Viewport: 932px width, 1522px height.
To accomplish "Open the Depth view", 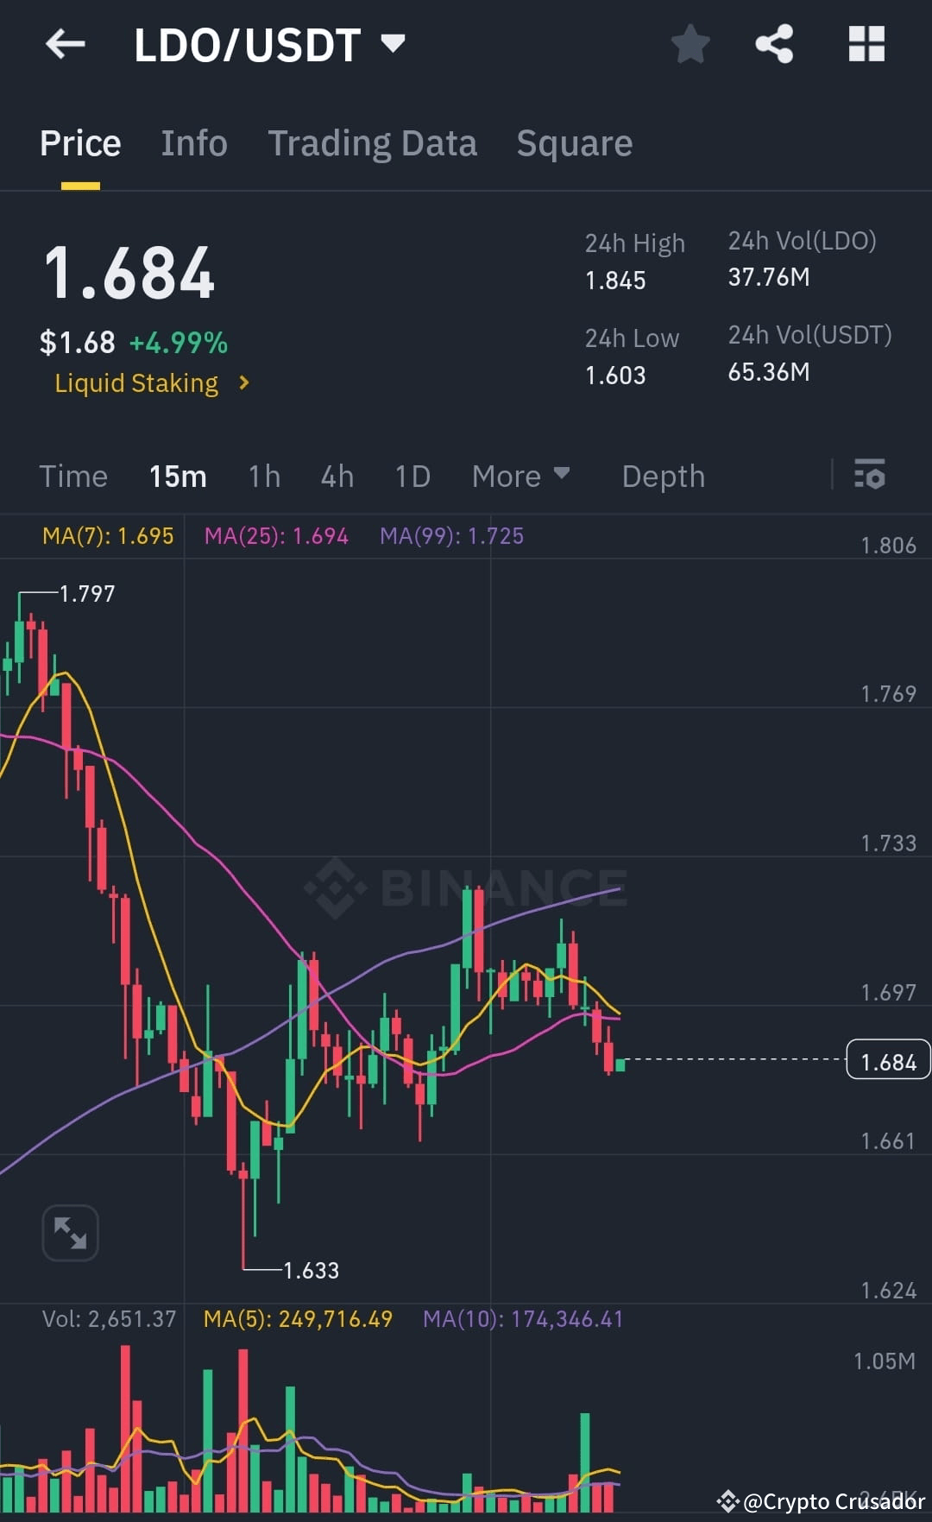I will 663,476.
